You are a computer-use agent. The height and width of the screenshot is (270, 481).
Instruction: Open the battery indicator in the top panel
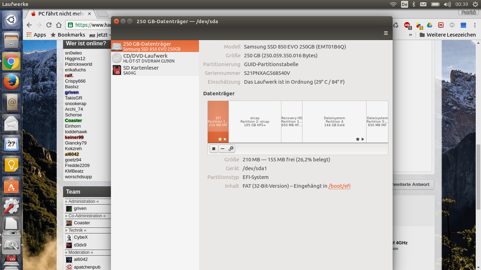click(435, 4)
